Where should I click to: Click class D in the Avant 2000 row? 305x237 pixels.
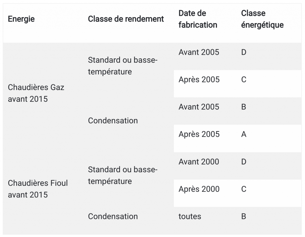coord(244,162)
